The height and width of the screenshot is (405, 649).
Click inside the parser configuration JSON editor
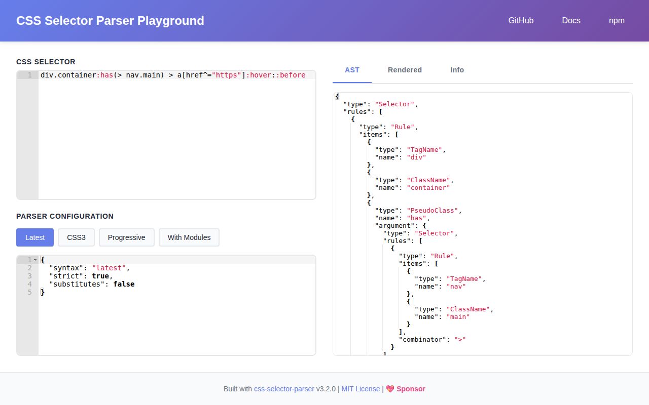177,305
